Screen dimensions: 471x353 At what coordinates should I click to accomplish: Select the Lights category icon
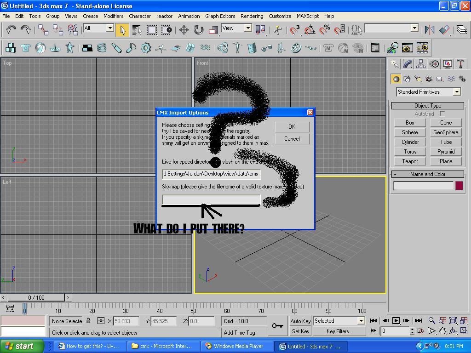tap(418, 79)
